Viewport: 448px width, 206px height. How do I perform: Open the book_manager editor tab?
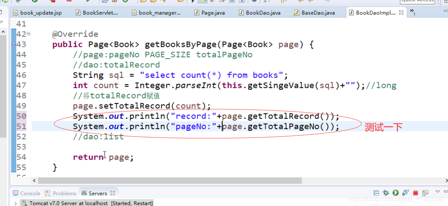tap(156, 13)
